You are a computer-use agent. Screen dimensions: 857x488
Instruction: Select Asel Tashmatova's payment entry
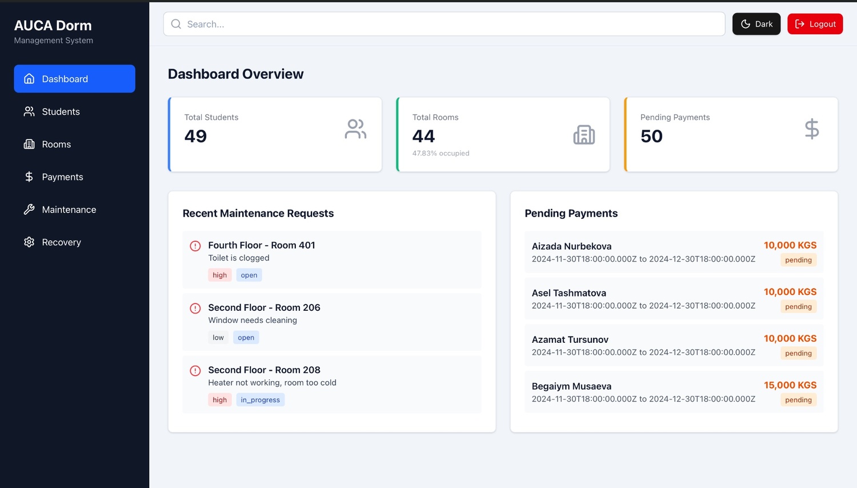(x=674, y=299)
